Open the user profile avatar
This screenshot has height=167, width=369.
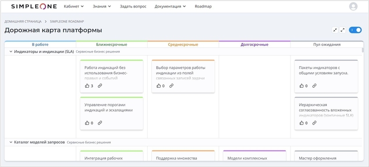point(353,6)
